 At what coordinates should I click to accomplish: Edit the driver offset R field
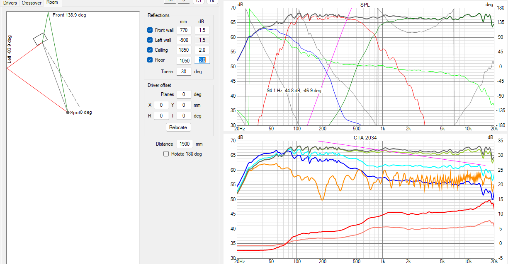tap(161, 116)
